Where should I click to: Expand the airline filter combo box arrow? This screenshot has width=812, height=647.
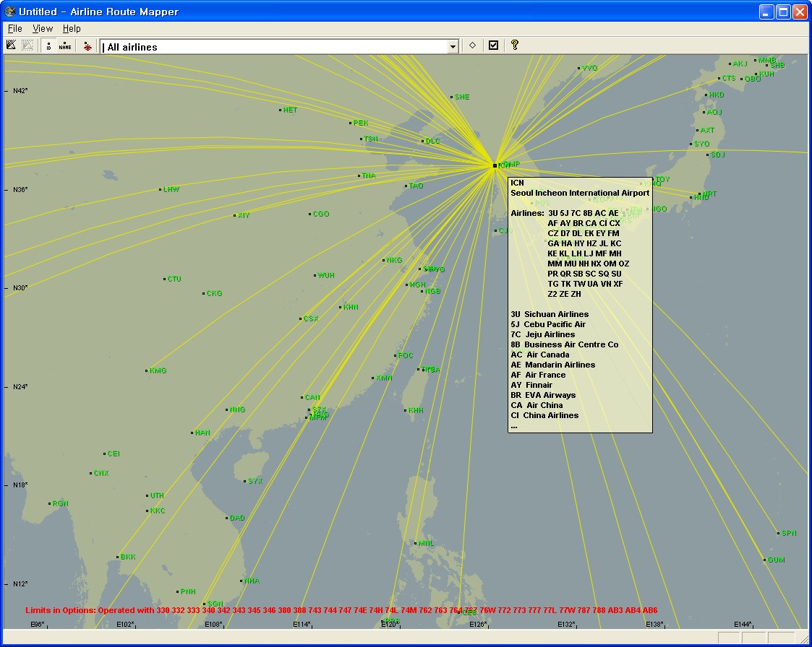[x=453, y=45]
